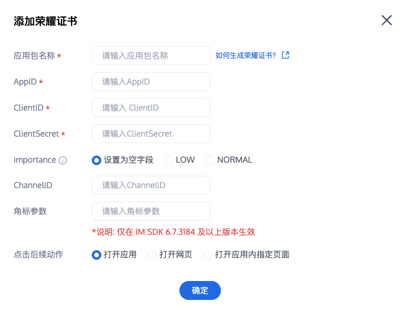Open the 如何生成荣耀证书? help link
Viewport: 408px width, 310px height.
(246, 56)
